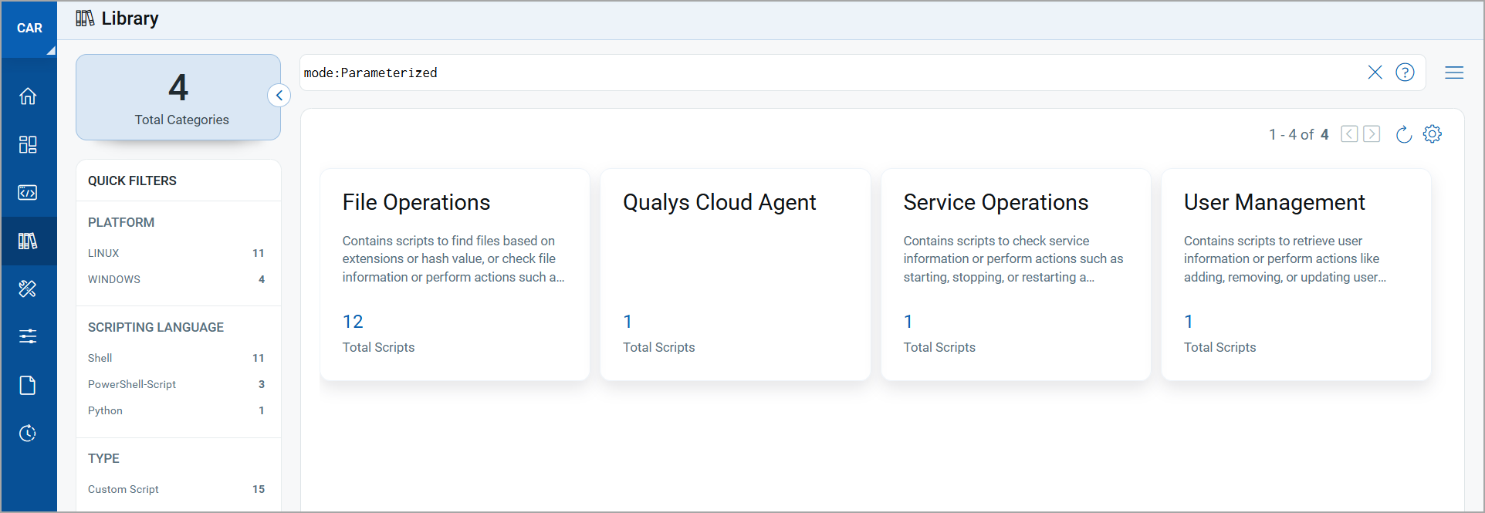This screenshot has width=1485, height=513.
Task: Open the Home icon in sidebar
Action: pyautogui.click(x=28, y=96)
